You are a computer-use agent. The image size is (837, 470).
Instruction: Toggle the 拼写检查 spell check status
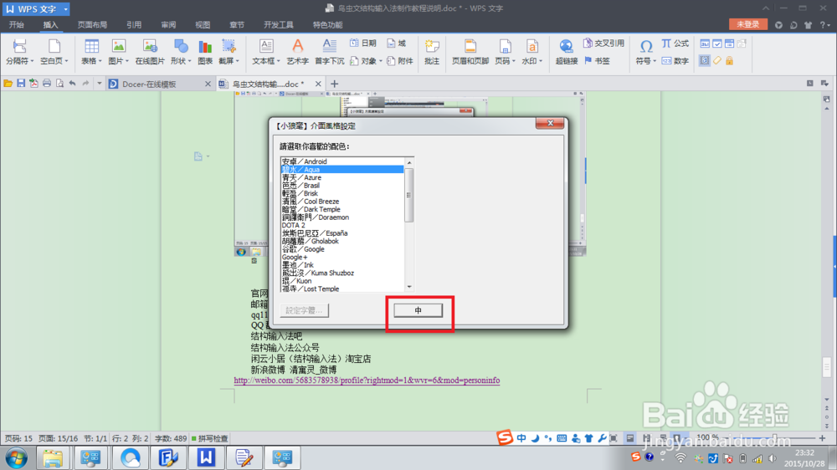tap(210, 438)
